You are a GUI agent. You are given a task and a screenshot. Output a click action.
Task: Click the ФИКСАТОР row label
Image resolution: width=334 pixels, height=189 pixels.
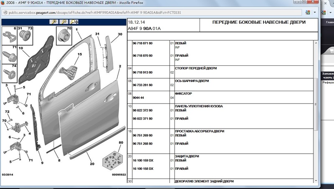(183, 93)
